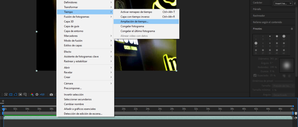
Task: Open the Pinceles panel menu icon
Action: pos(292,29)
